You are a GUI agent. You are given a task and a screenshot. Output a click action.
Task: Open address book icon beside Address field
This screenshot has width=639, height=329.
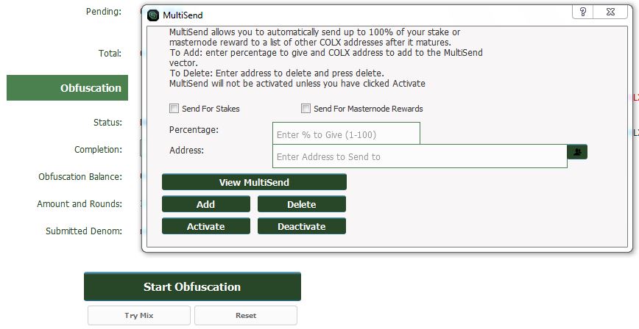577,152
